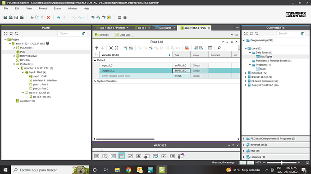
Task: Click the Input_ILC variable cell
Action: (136, 66)
